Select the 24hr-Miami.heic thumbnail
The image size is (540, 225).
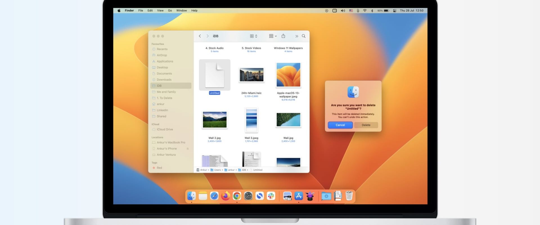(x=251, y=75)
